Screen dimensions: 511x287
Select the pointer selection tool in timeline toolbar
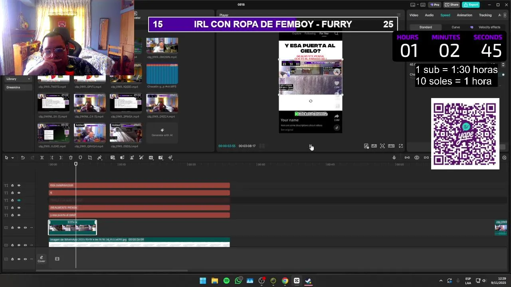click(x=6, y=158)
